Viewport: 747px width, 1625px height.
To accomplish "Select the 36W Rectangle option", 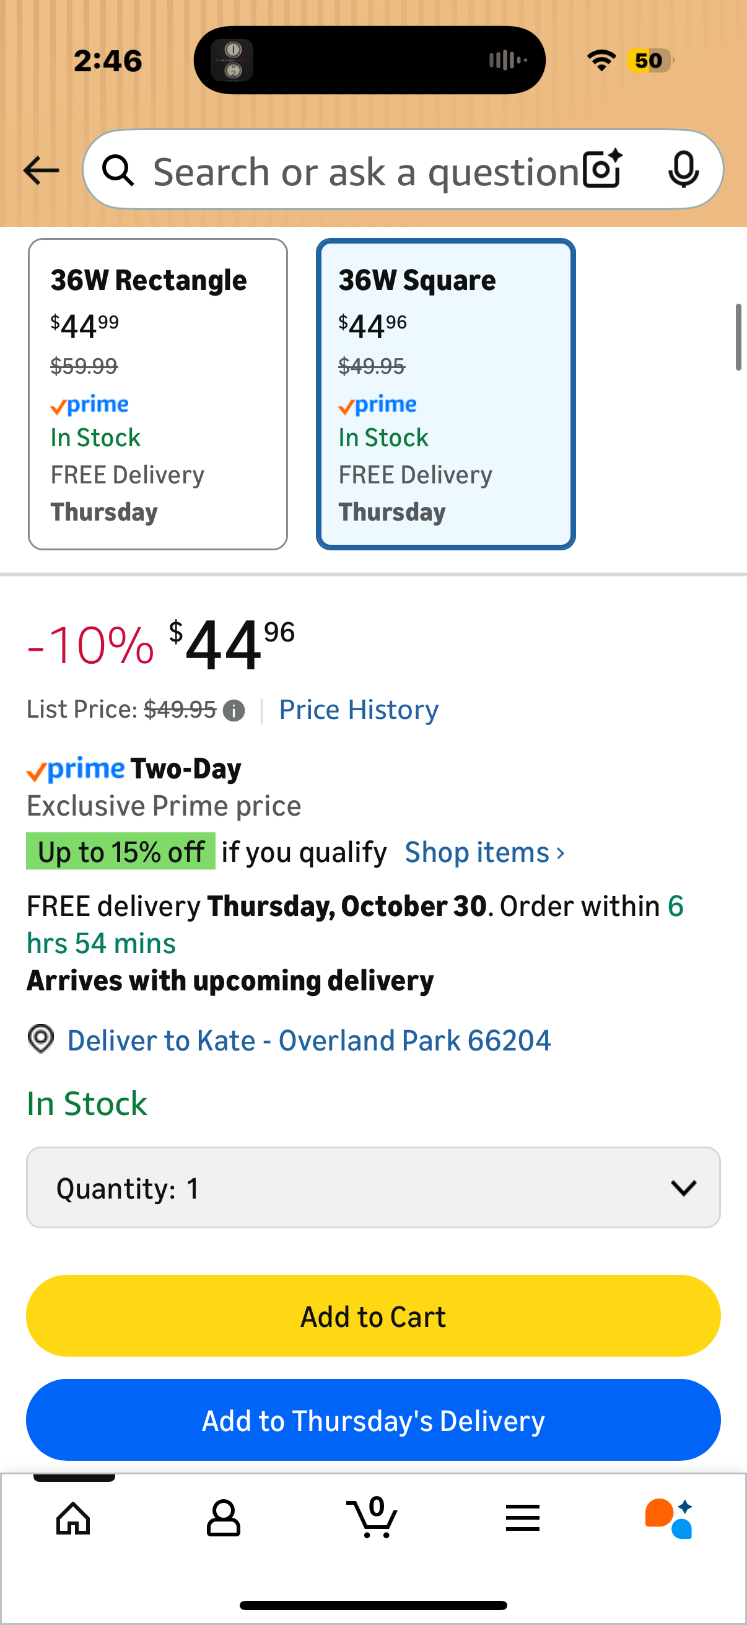I will pyautogui.click(x=157, y=394).
